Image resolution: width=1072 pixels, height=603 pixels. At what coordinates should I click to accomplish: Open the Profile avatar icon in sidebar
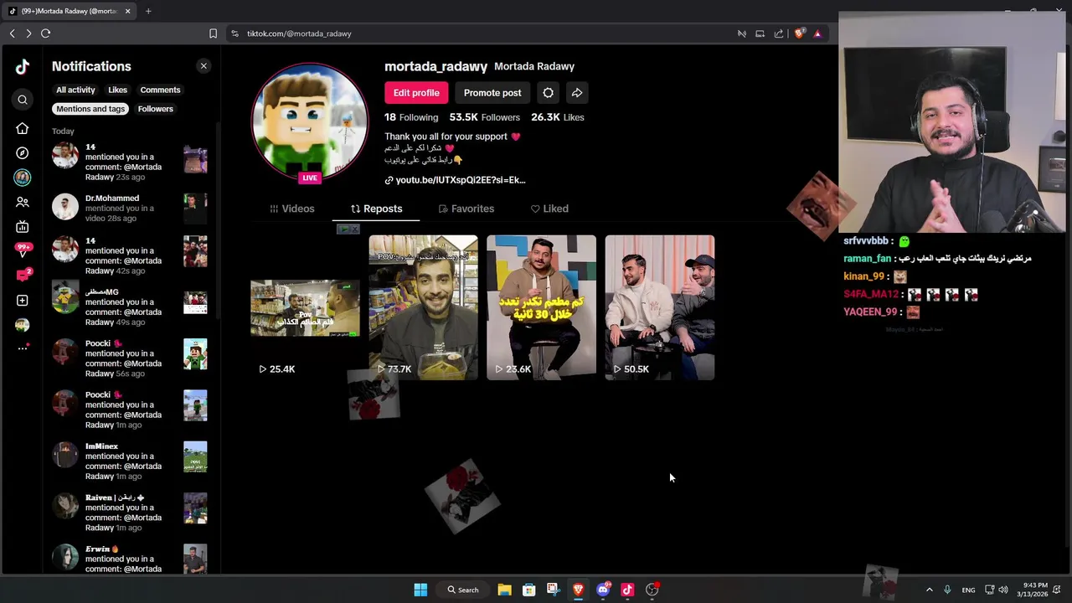pos(23,325)
